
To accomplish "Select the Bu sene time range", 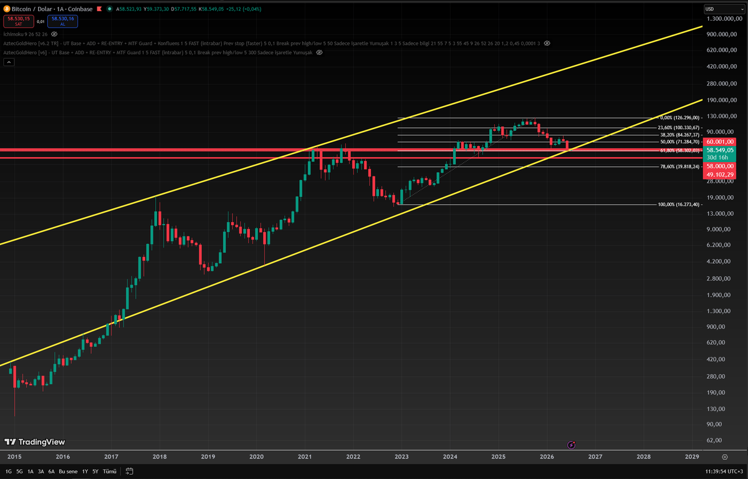I will (x=69, y=471).
